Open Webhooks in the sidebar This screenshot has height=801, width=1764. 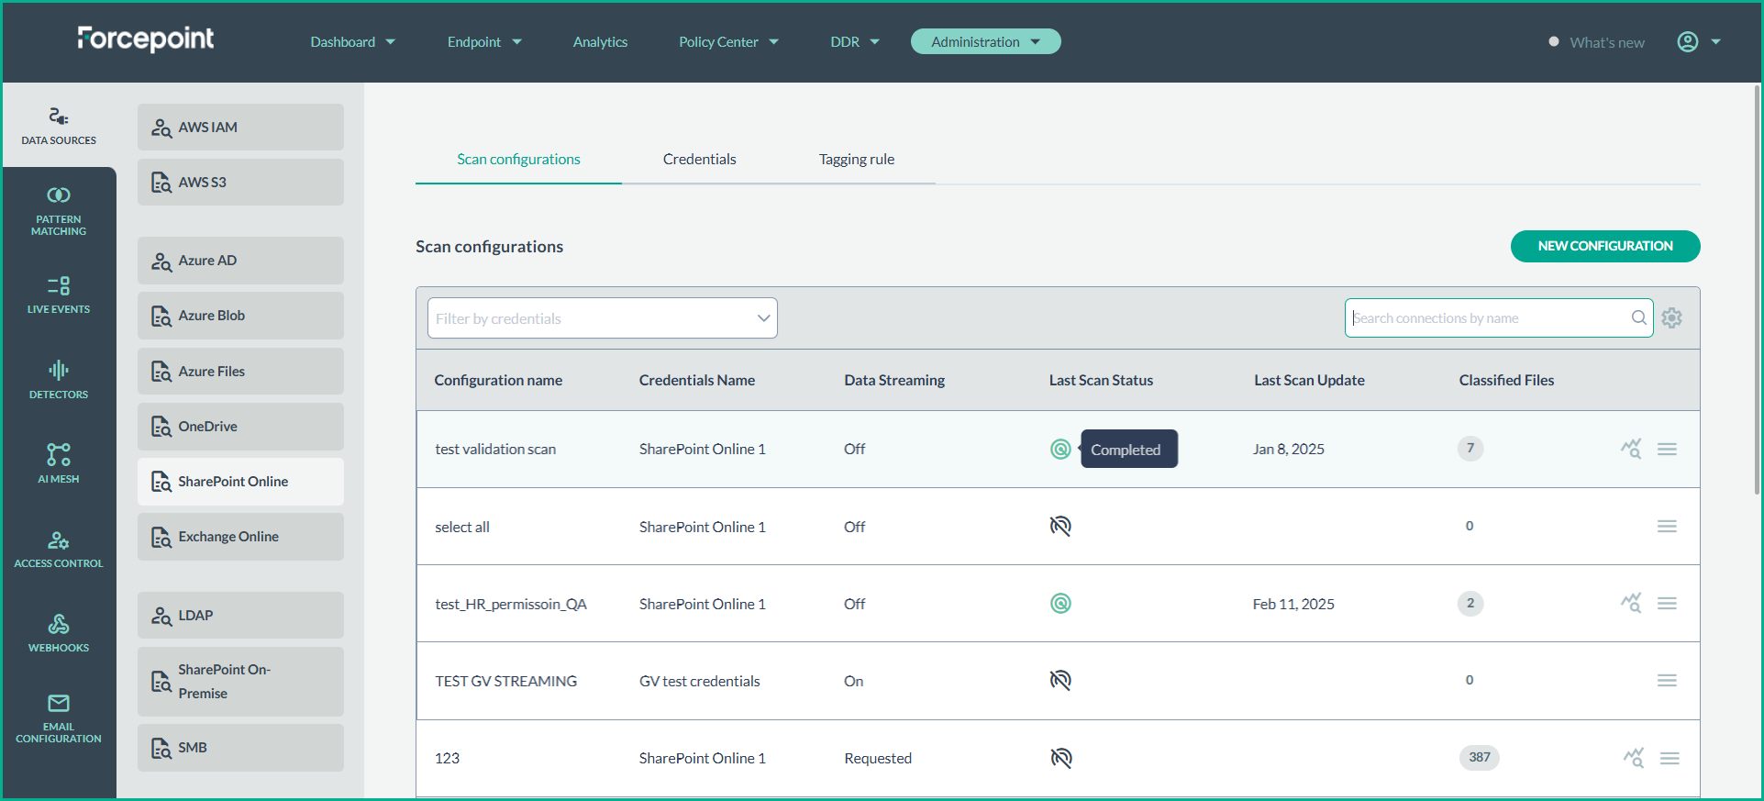coord(59,633)
